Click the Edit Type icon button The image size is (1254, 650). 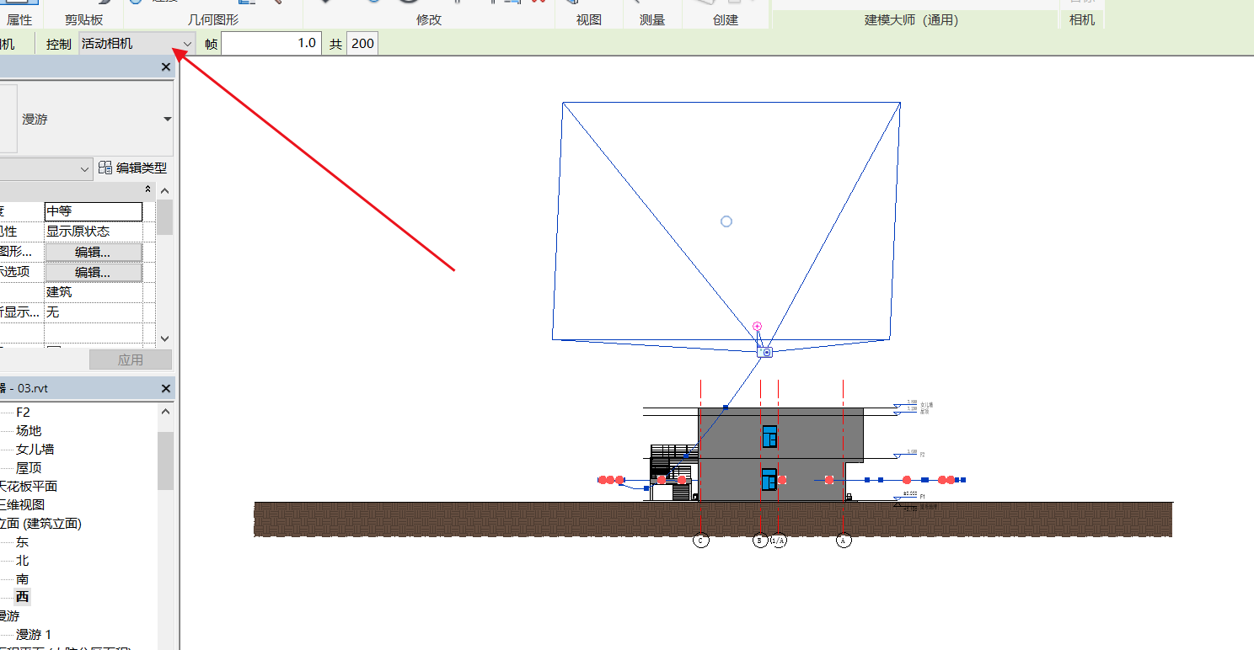132,168
